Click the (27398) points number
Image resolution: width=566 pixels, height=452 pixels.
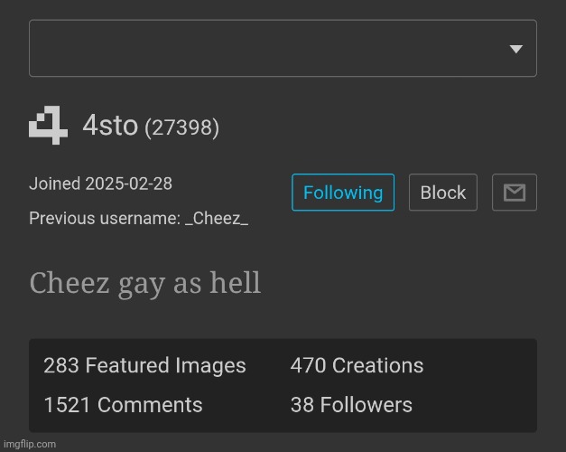[182, 127]
